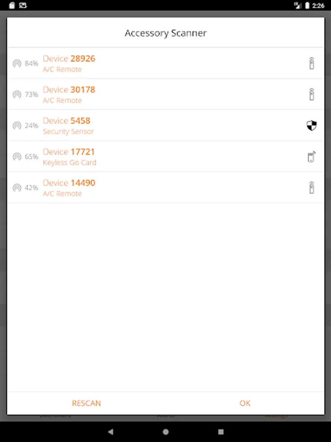Select Device 28926 A/C Remote
Viewport: 331px width, 442px height.
[x=166, y=63]
